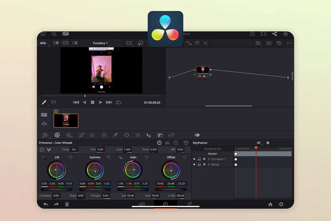331x221 pixels.
Task: Open the share/export icon
Action: point(252,34)
